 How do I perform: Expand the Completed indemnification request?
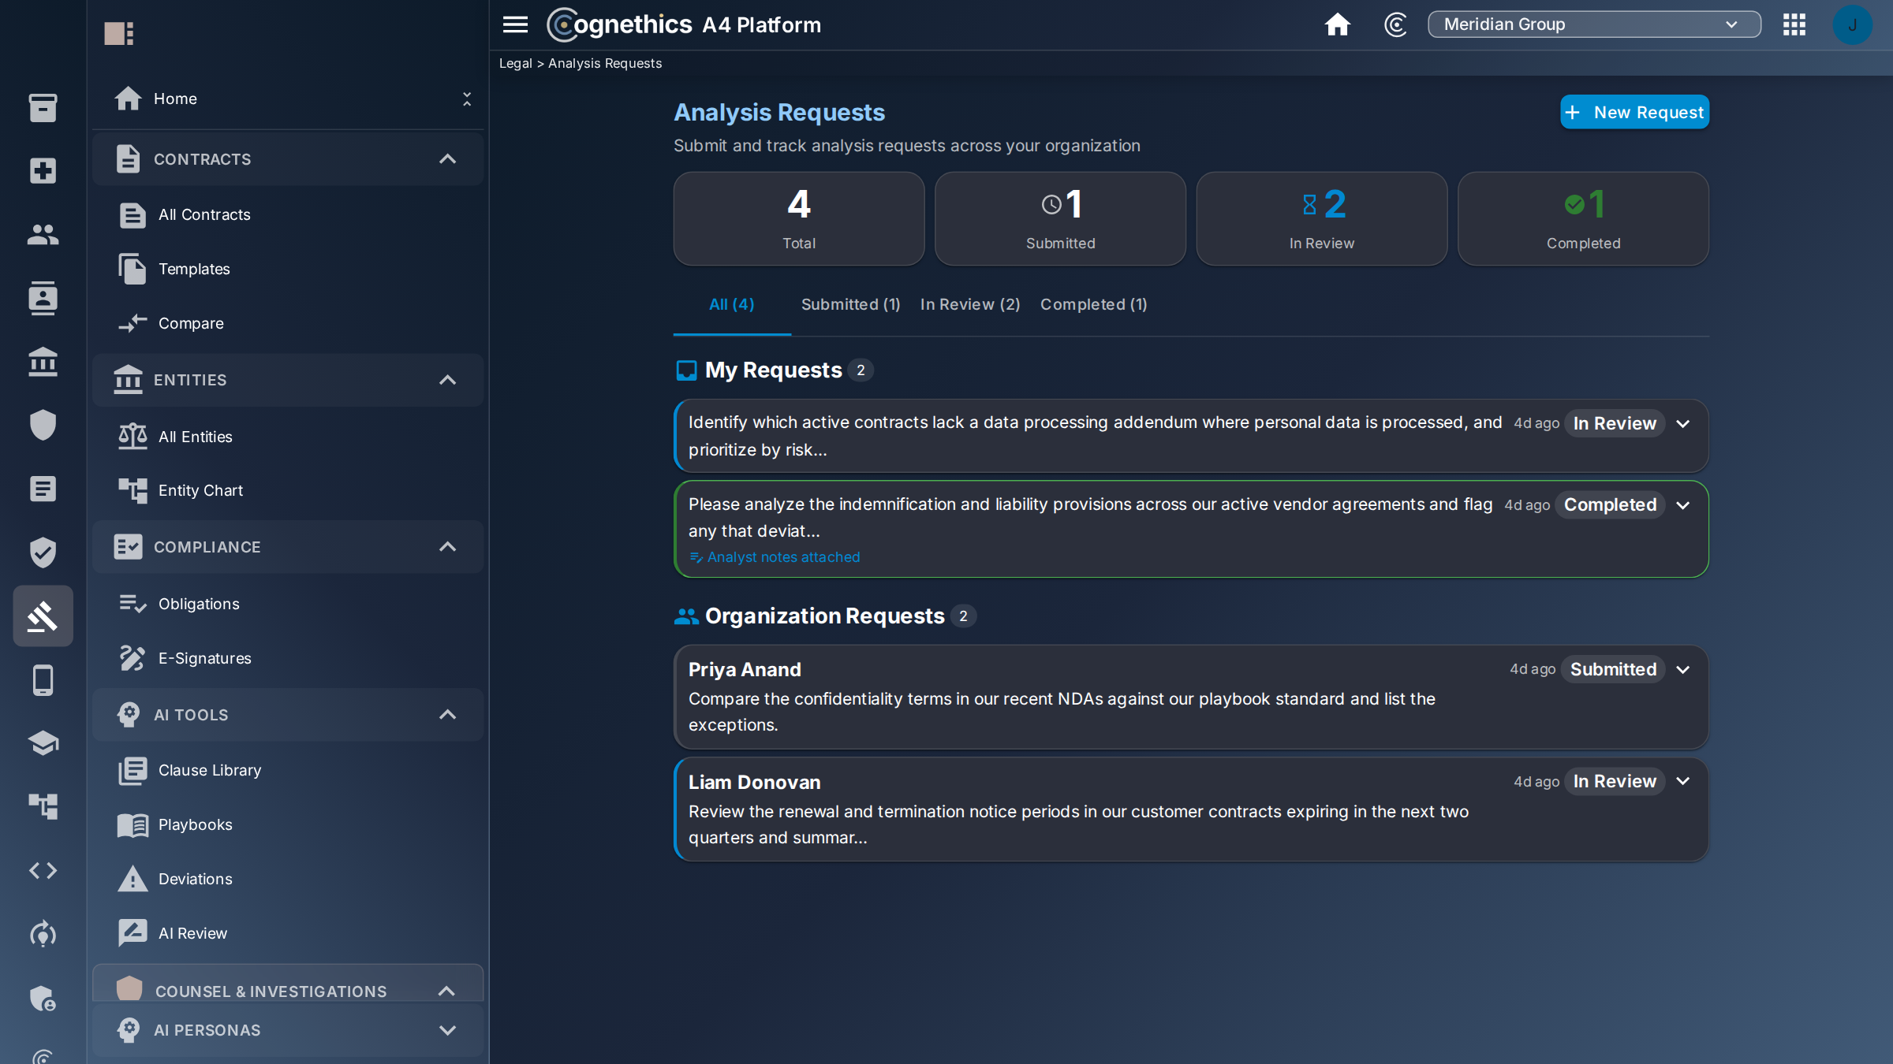[1682, 504]
